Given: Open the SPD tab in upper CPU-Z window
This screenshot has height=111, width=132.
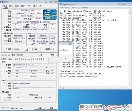Looking at the screenshot, I should tap(29, 6).
